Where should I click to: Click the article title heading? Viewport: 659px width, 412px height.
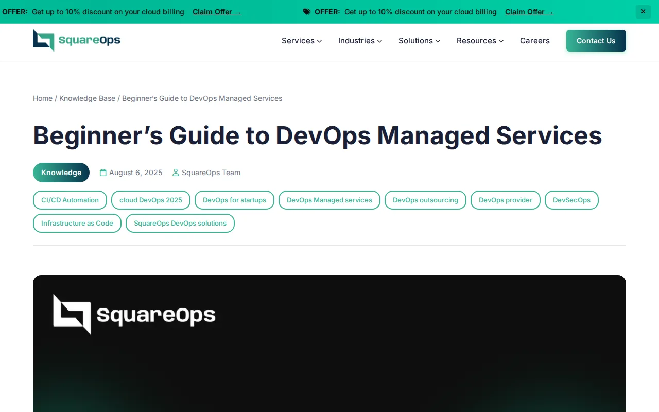coord(318,135)
